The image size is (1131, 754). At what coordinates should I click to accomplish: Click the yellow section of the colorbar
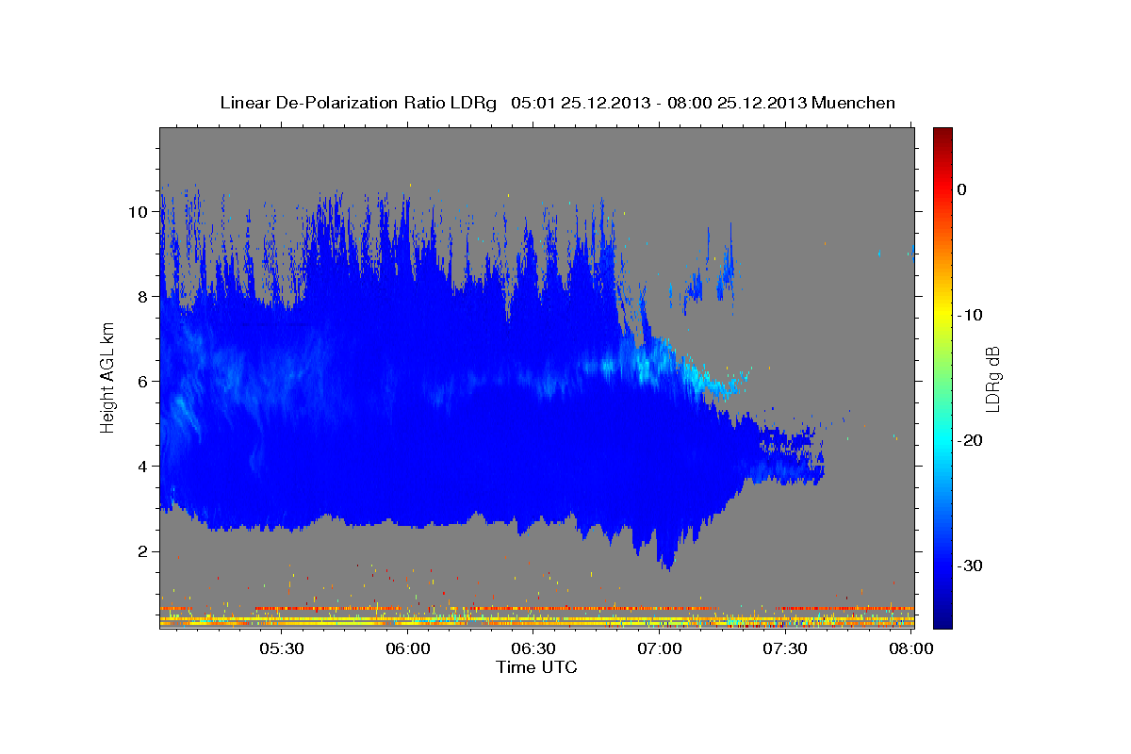(x=942, y=311)
